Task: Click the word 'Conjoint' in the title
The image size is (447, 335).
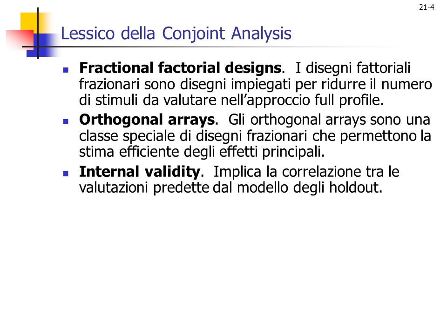Action: coord(194,33)
